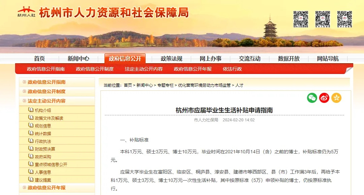The height and width of the screenshot is (195, 364).
Task: Click the WeChat share icon
Action: click(312, 98)
